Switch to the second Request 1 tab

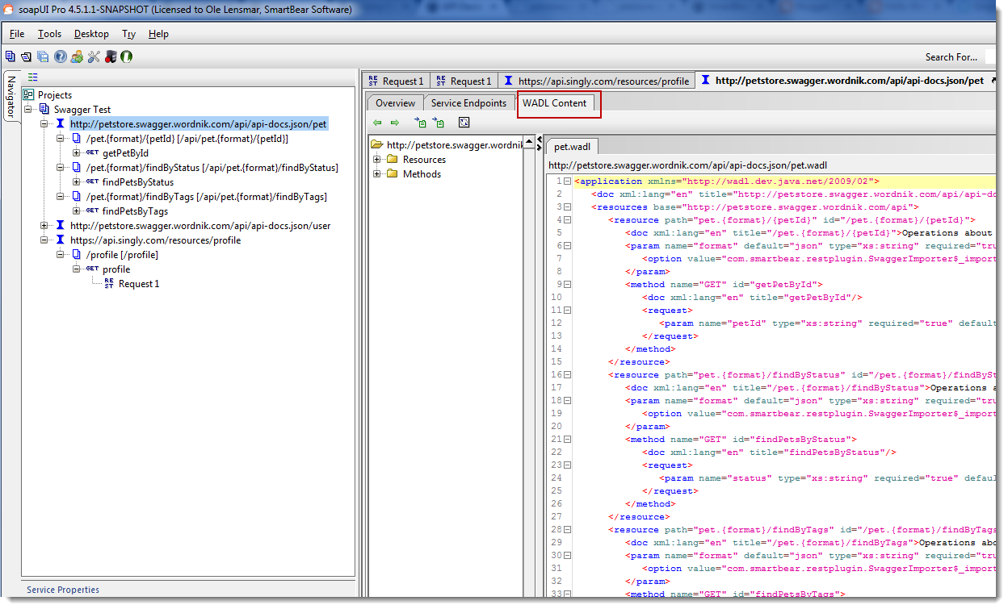pyautogui.click(x=464, y=81)
